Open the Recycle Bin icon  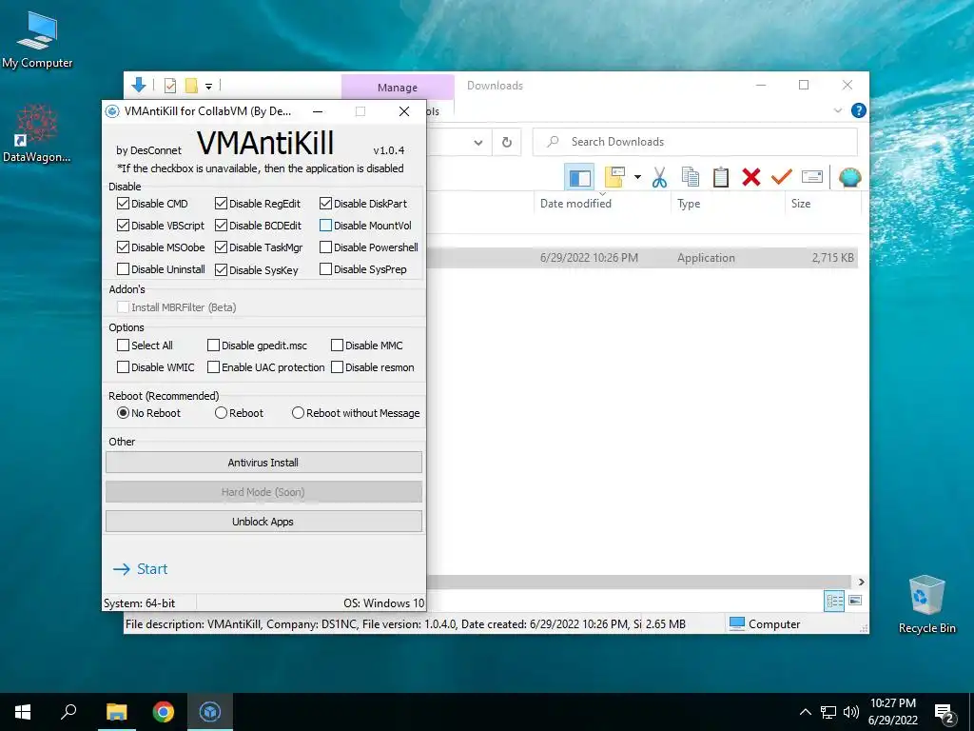(926, 604)
